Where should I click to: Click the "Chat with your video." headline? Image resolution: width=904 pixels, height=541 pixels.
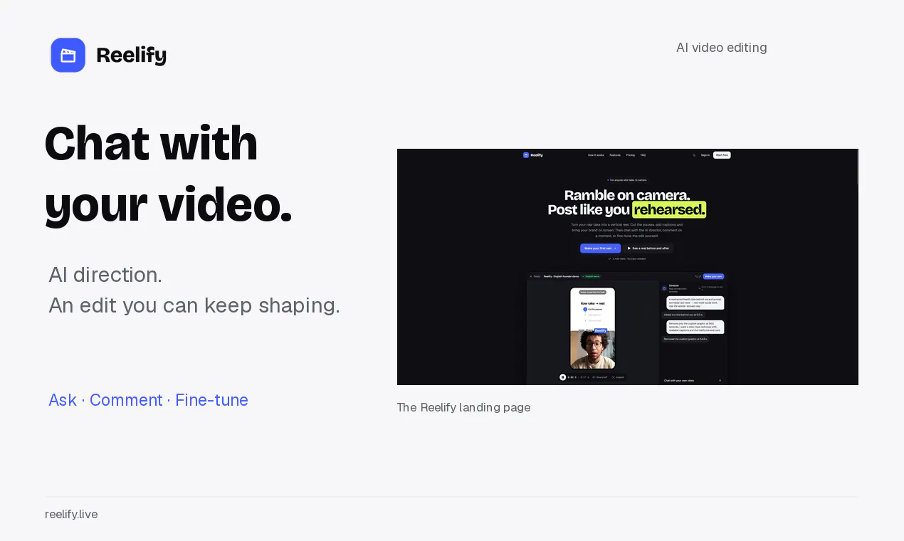pos(169,174)
